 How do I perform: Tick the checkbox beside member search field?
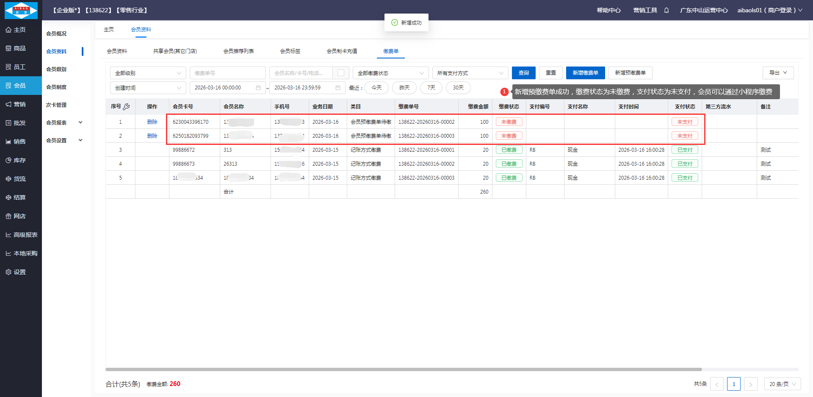click(x=340, y=73)
